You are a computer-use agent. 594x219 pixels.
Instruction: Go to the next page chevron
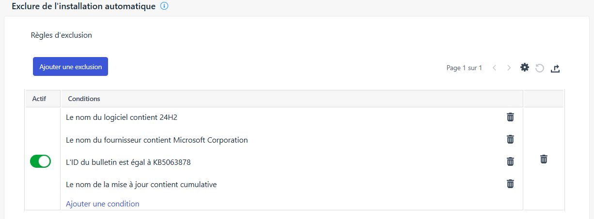pyautogui.click(x=509, y=68)
